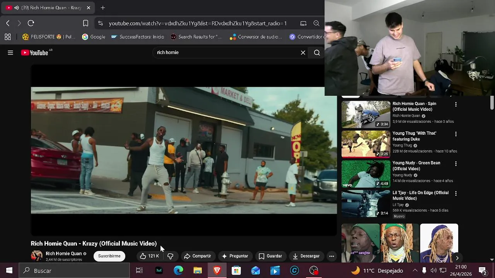Open the volume control in tray
Screen dimensions: 495x278
[434, 271]
